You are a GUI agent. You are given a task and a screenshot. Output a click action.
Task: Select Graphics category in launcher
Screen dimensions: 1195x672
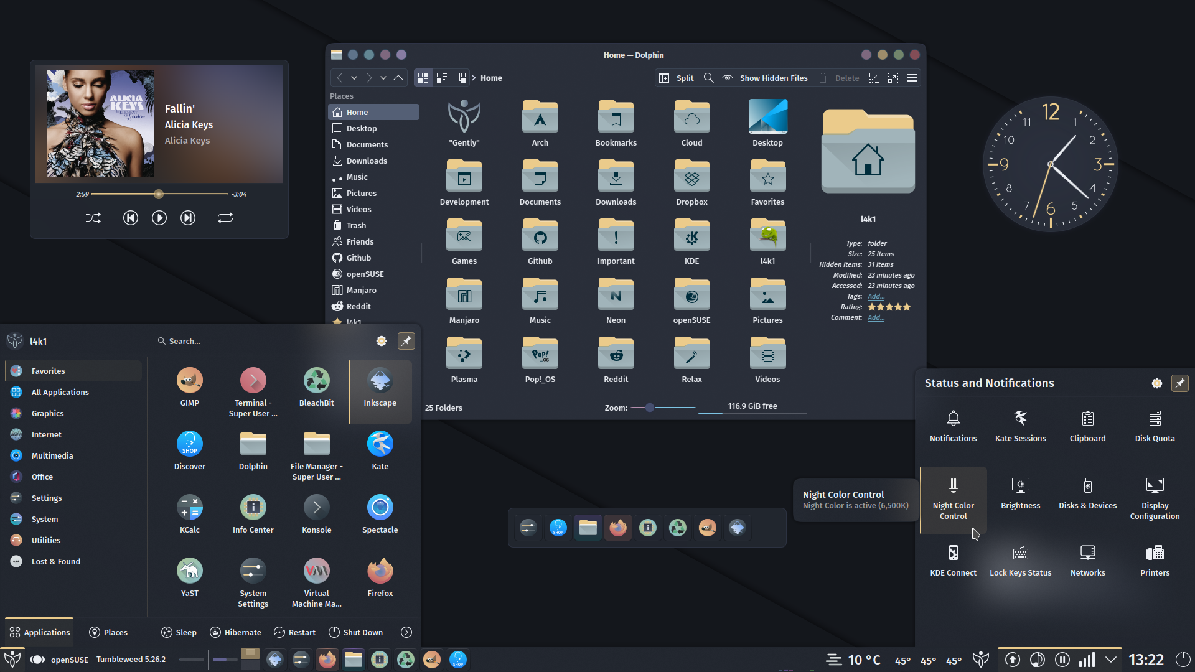(x=73, y=413)
